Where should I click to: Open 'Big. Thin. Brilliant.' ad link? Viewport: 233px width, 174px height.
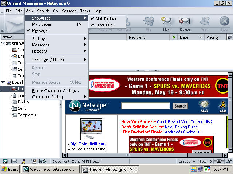pos(88,144)
